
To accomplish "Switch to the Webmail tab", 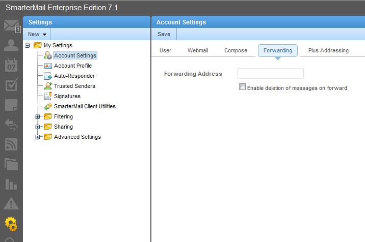I will click(197, 50).
